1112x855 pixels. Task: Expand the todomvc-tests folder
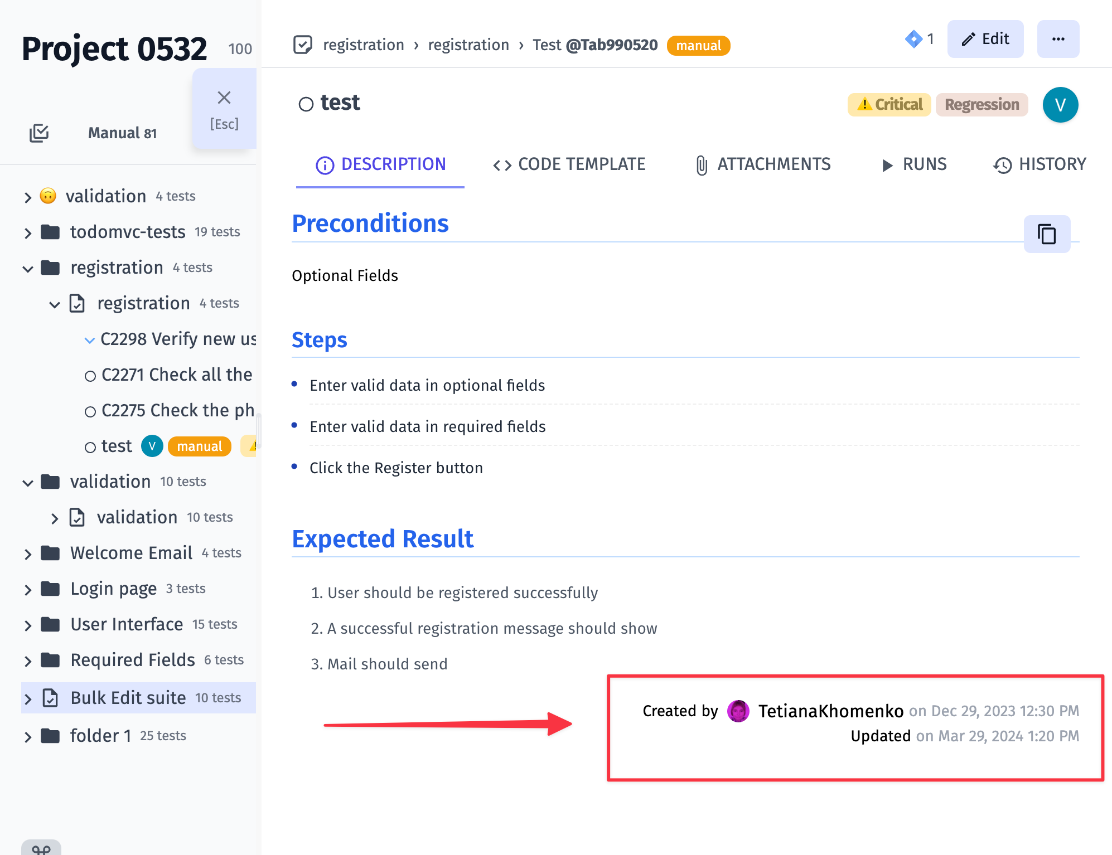[28, 233]
